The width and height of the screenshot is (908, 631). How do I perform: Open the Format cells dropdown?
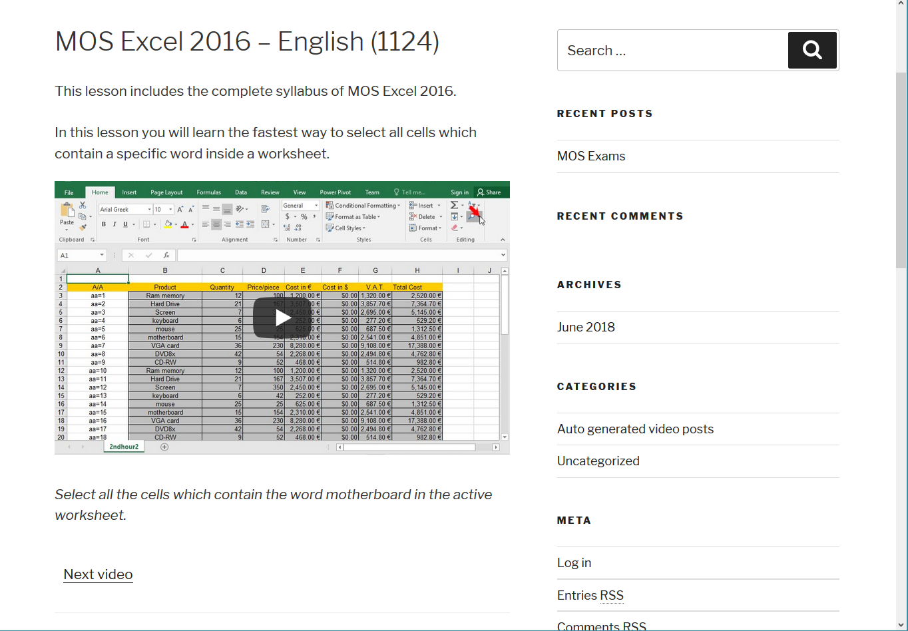pos(425,228)
